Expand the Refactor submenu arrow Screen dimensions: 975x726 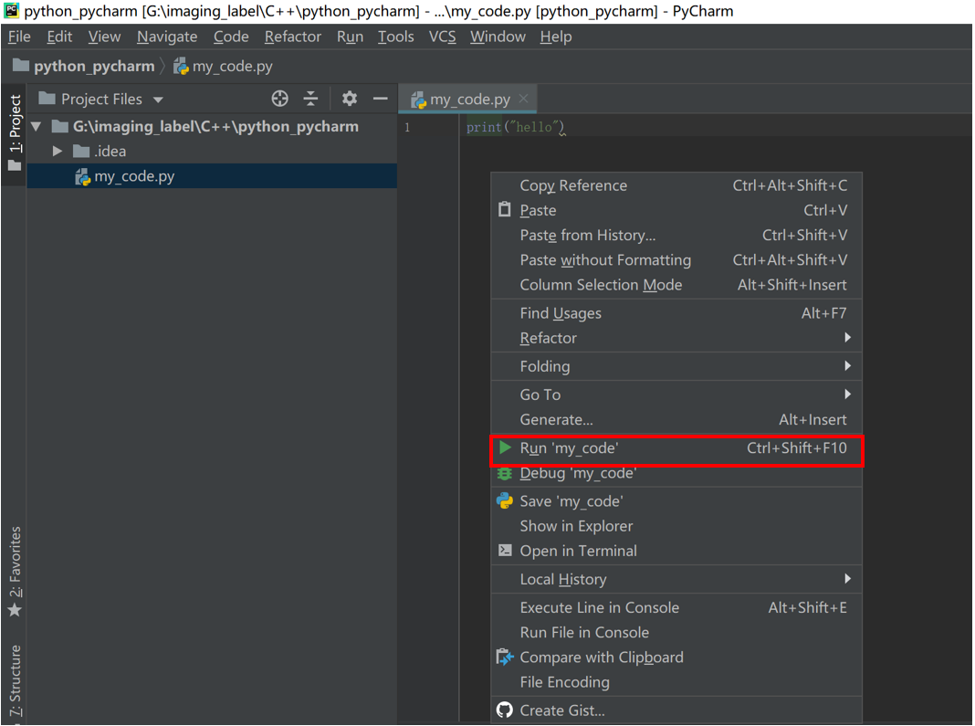pyautogui.click(x=847, y=337)
